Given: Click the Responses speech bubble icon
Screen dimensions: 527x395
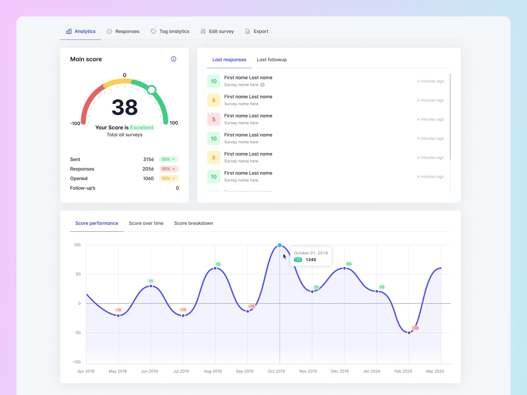Looking at the screenshot, I should coord(109,31).
